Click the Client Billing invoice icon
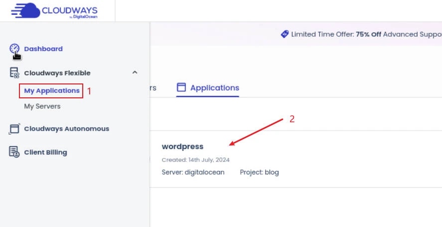 click(14, 152)
